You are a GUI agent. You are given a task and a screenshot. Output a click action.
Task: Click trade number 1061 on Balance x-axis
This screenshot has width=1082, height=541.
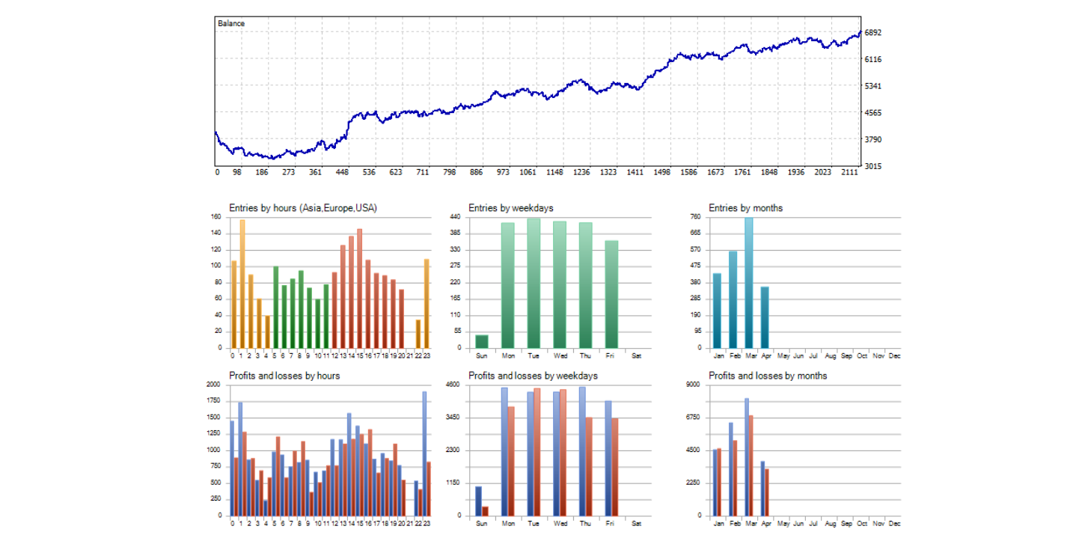click(528, 172)
